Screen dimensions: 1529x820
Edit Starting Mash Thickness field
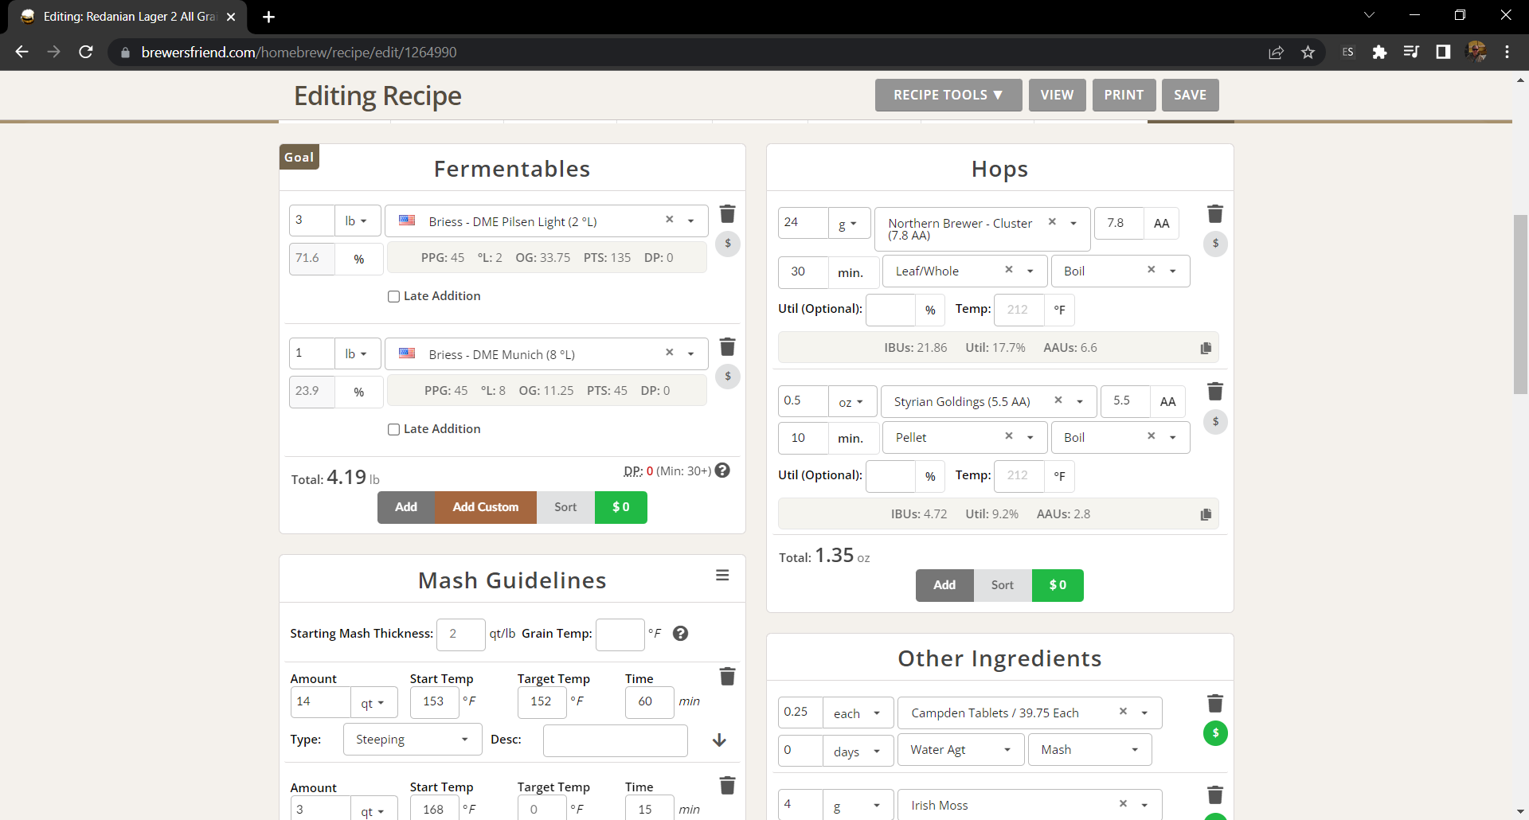click(x=461, y=635)
